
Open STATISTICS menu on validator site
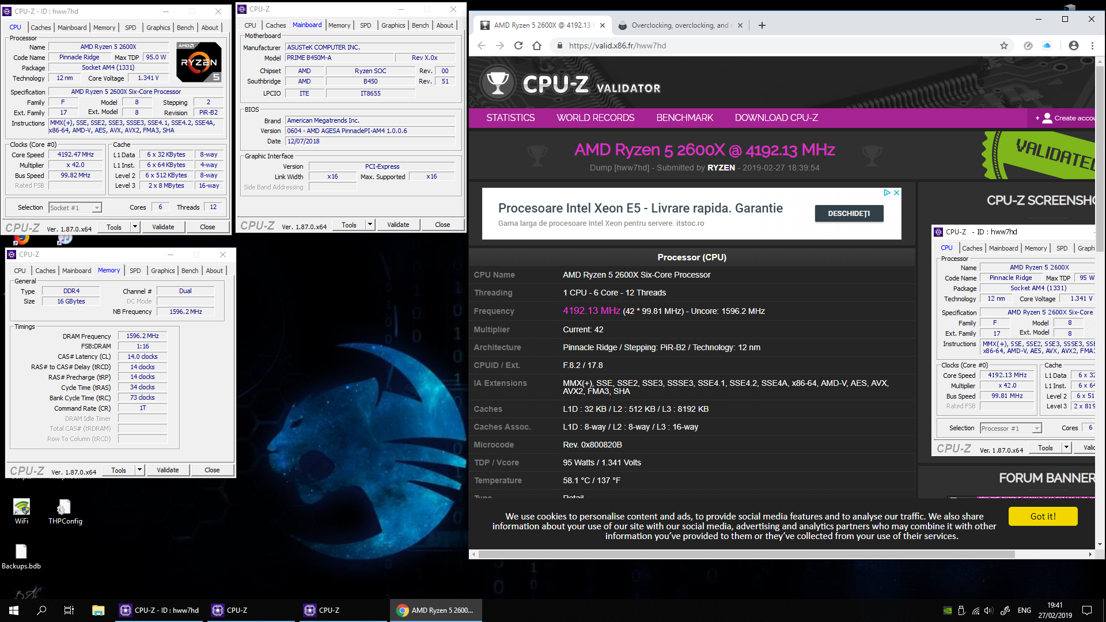tap(510, 118)
